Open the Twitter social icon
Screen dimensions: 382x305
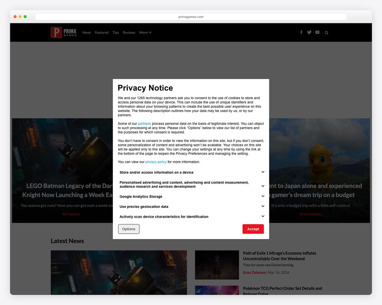[x=309, y=33]
